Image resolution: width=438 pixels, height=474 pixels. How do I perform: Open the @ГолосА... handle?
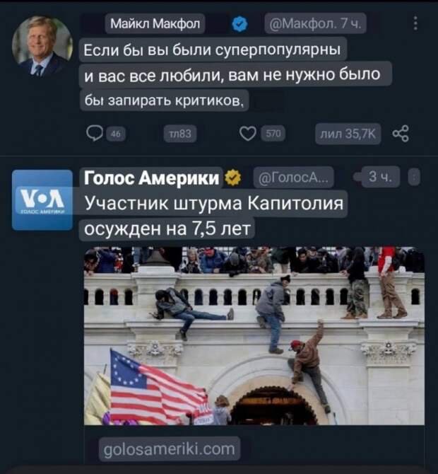(294, 178)
